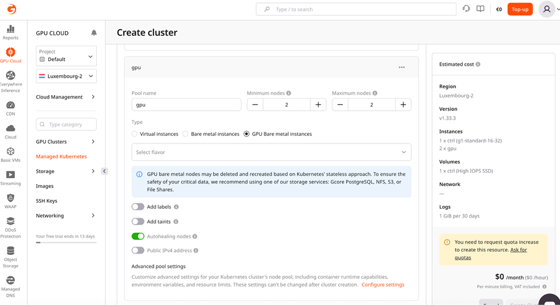This screenshot has width=560, height=305.
Task: Decrease Maximum nodes with minus button
Action: 340,105
